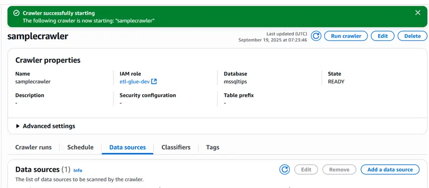This screenshot has width=429, height=188.
Task: Open the Schedule tab
Action: tap(81, 147)
